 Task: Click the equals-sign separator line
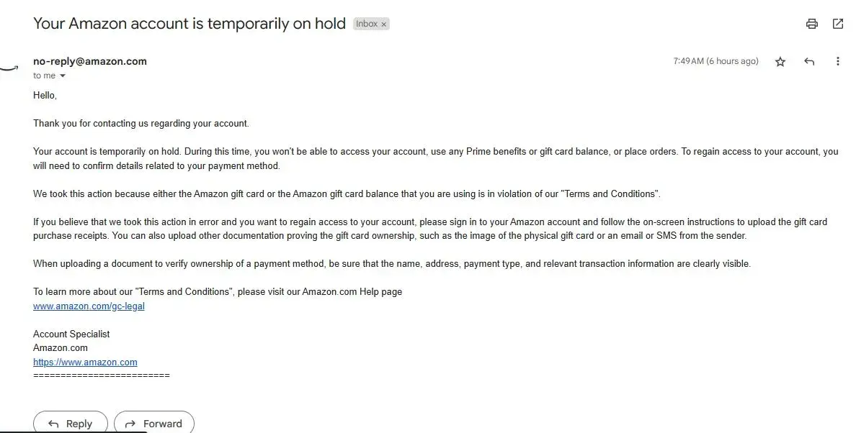pos(101,375)
